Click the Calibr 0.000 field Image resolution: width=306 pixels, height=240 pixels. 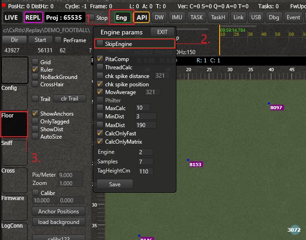[71, 200]
